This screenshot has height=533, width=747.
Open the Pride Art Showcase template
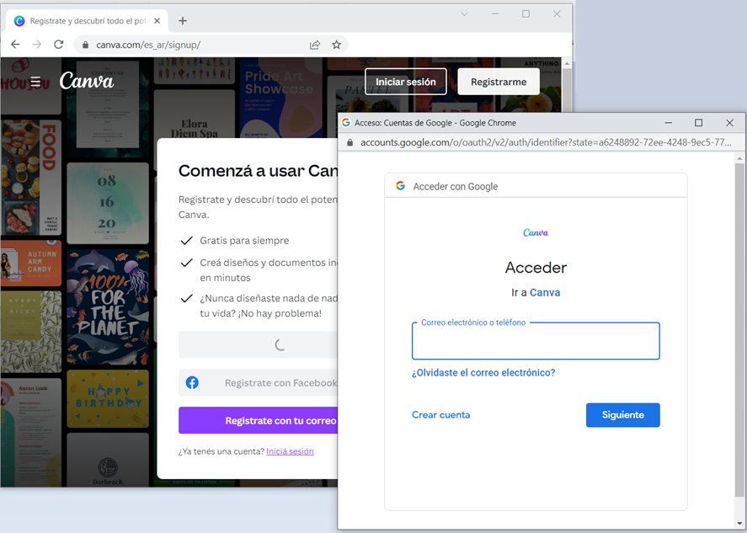(281, 98)
